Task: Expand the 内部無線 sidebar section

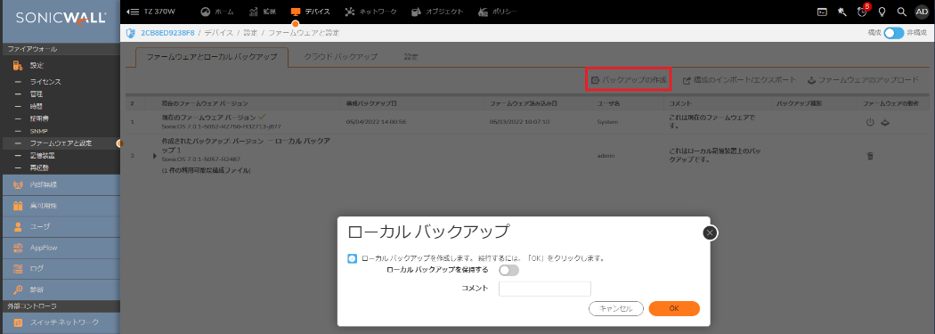Action: pos(60,185)
